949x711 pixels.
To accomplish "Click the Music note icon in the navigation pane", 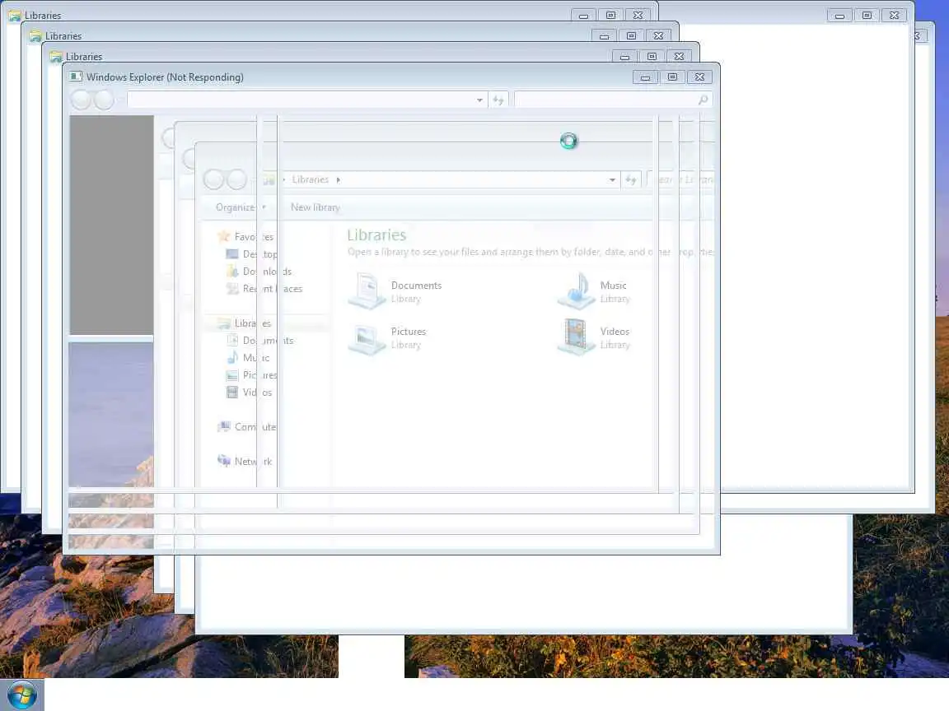I will pos(232,358).
